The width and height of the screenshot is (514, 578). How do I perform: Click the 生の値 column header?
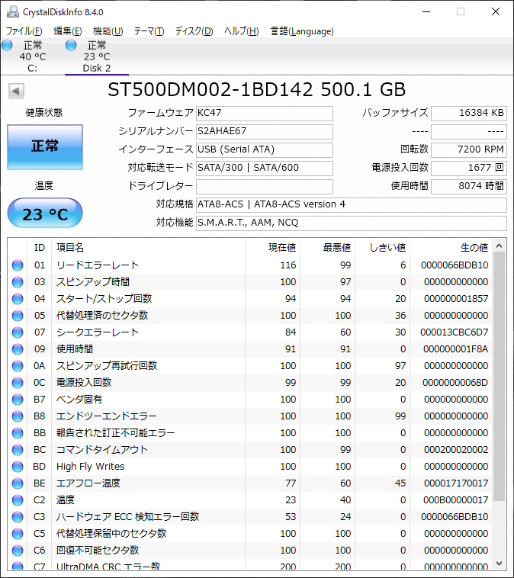(x=451, y=248)
